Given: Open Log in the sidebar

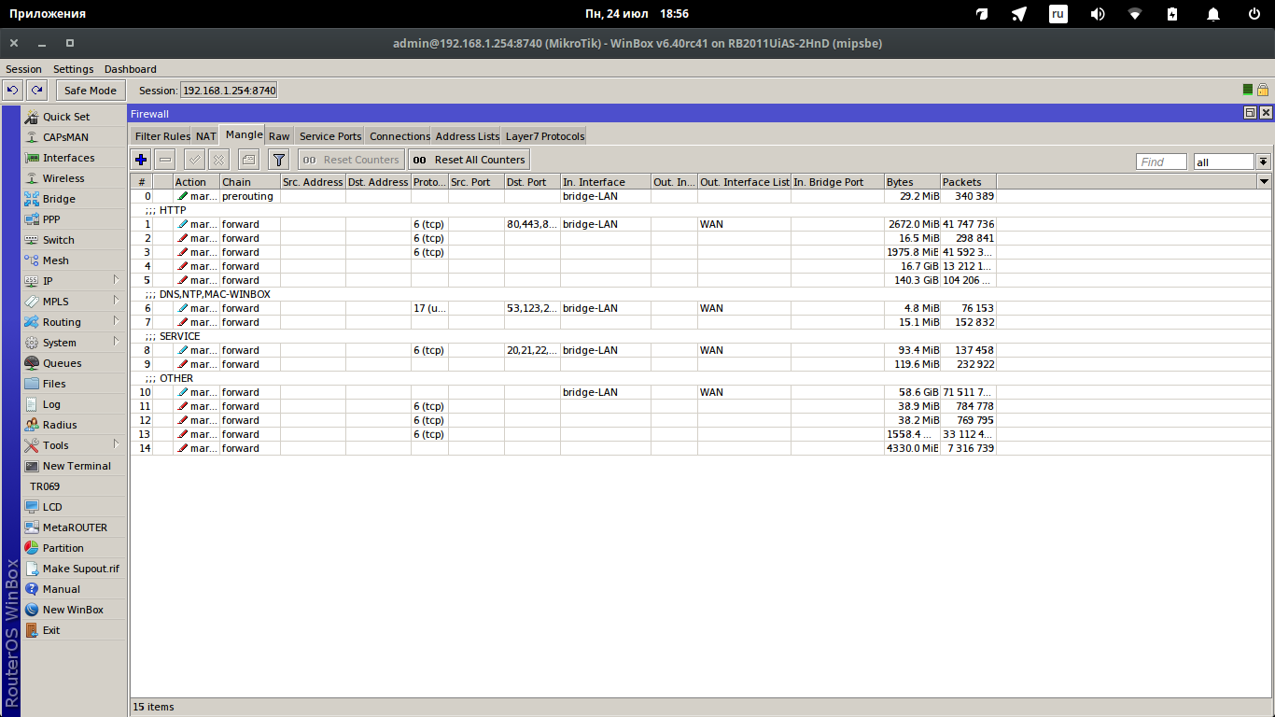Looking at the screenshot, I should [x=74, y=404].
